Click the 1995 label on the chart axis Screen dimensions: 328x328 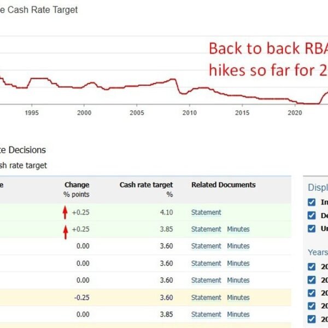pos(32,113)
